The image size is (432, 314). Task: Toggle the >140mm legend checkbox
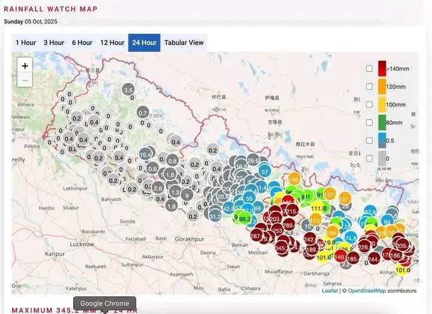369,68
